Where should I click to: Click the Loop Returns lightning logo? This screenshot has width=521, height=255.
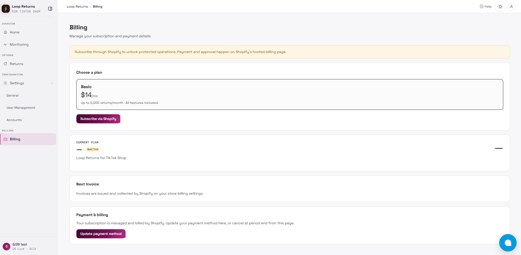[x=6, y=9]
